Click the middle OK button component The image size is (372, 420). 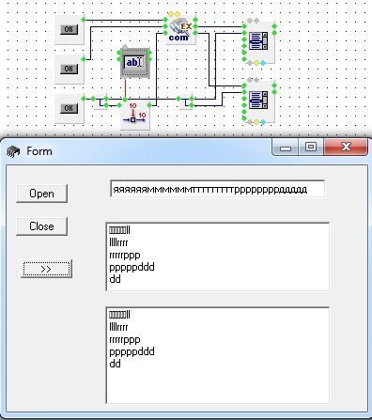coord(70,69)
